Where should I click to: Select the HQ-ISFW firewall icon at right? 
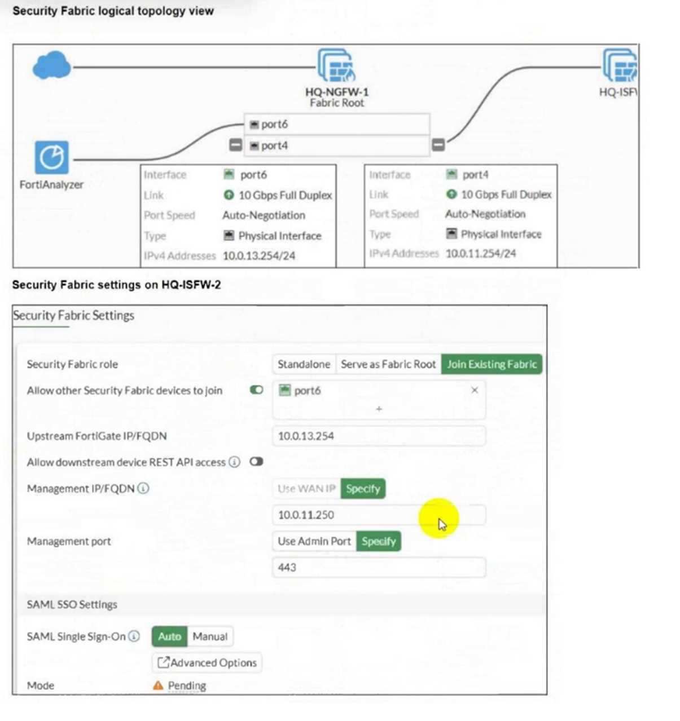(620, 65)
